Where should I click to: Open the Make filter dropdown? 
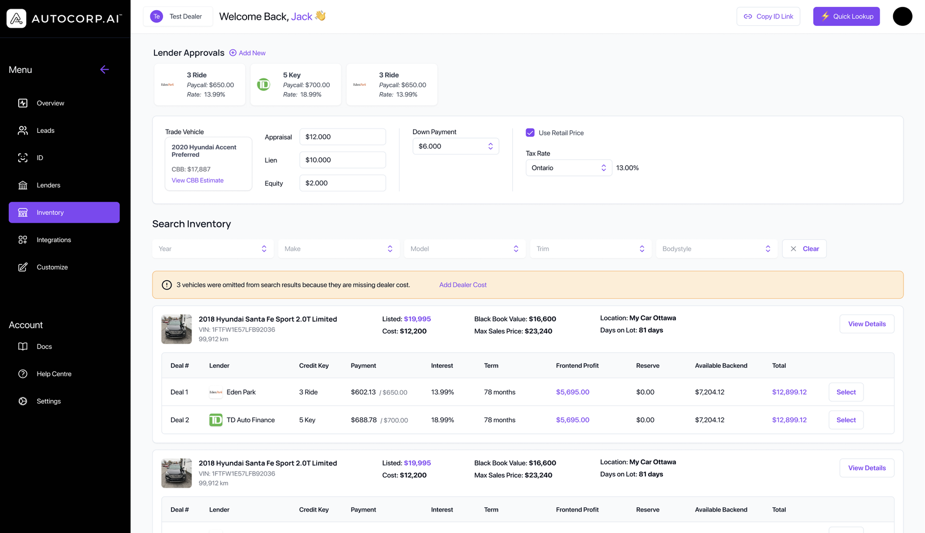pyautogui.click(x=339, y=248)
